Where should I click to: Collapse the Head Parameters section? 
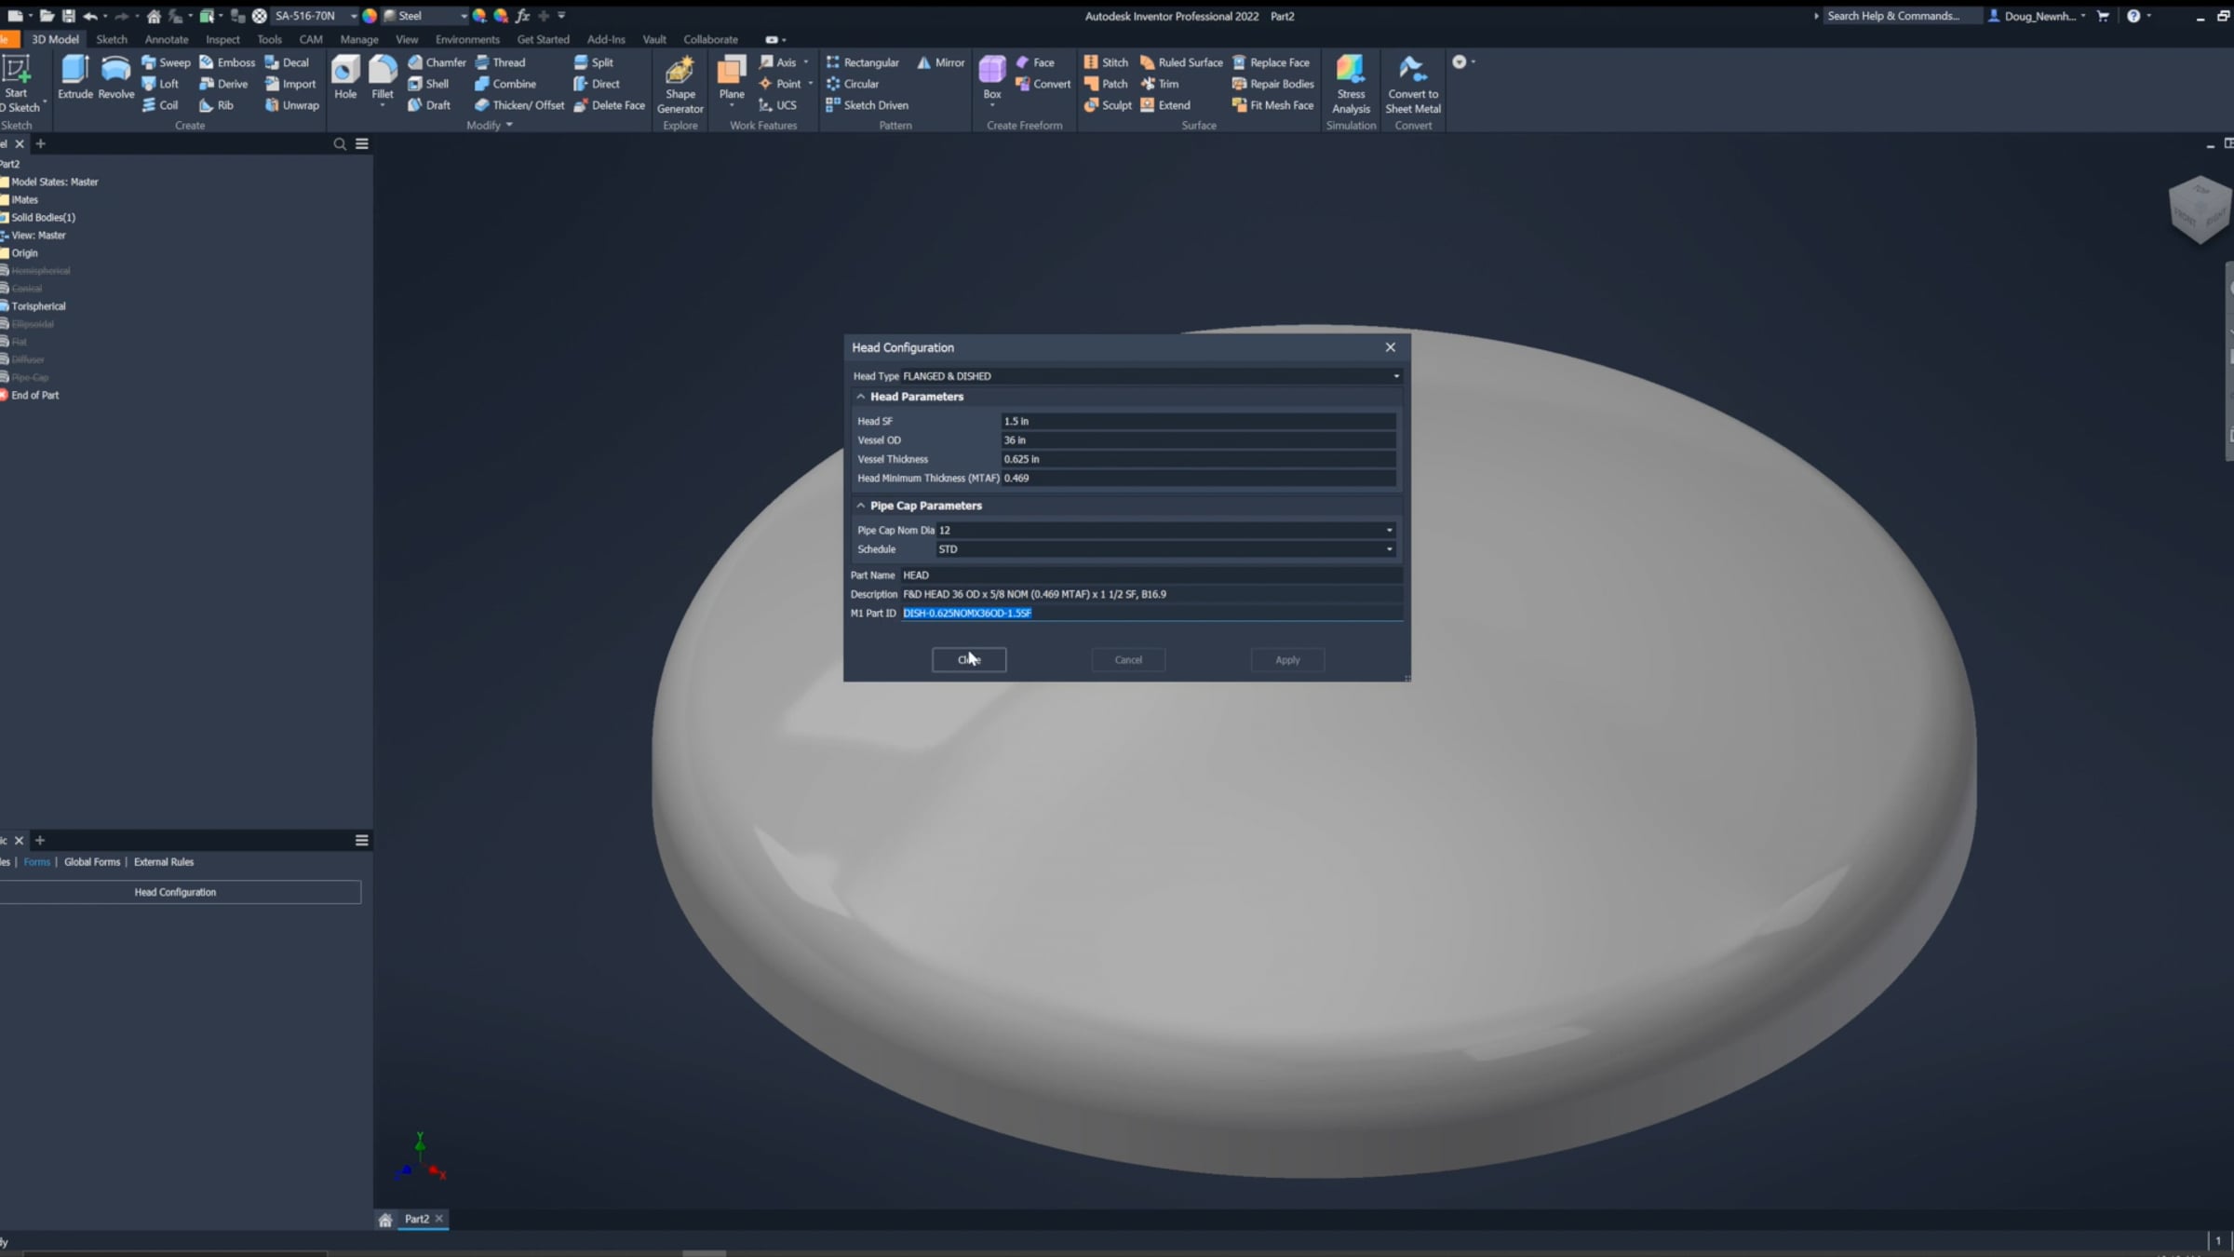[861, 397]
